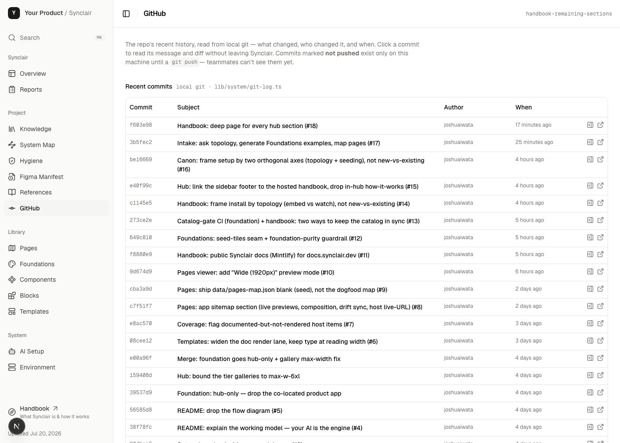Open commit 3b5fec2 in new window
The height and width of the screenshot is (443, 620).
coord(601,142)
